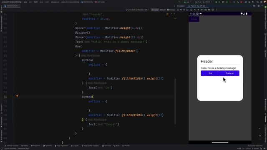The image size is (267, 150).
Task: Open IDE settings gear icon
Action: coord(261,2)
